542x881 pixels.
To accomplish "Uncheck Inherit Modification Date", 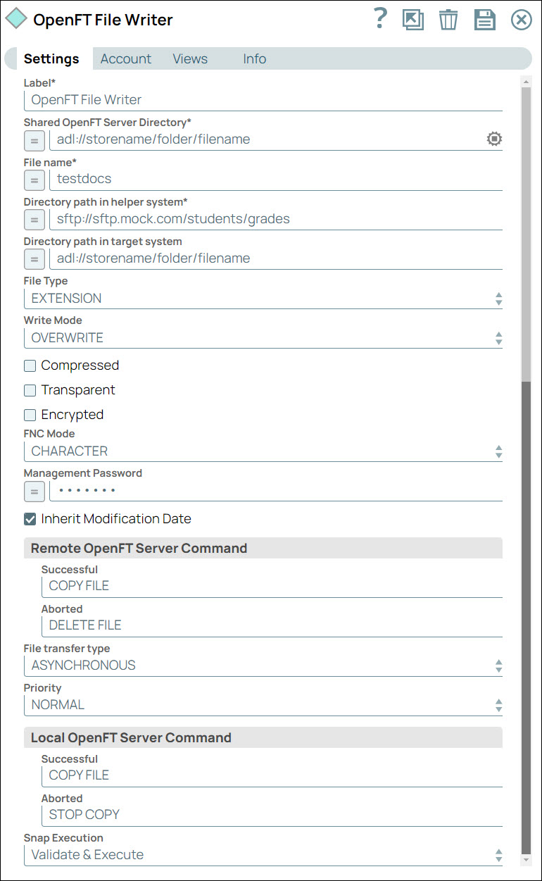I will (x=30, y=519).
